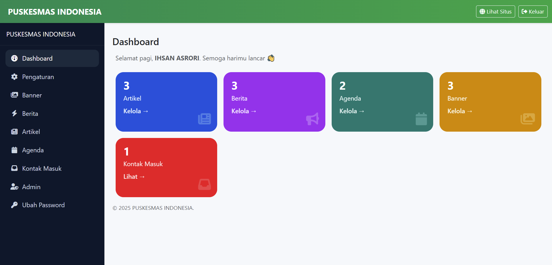The image size is (552, 265).
Task: Open Kelola link on the Agenda card
Action: coord(352,111)
